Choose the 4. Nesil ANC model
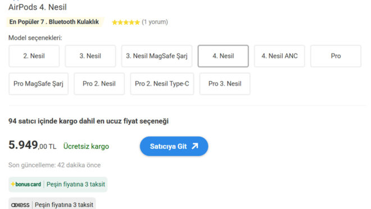 279,56
